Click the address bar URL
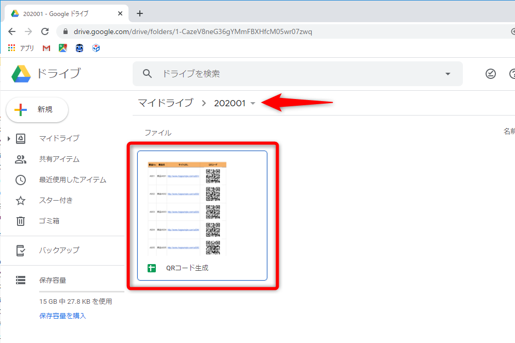515x343 pixels. (193, 31)
